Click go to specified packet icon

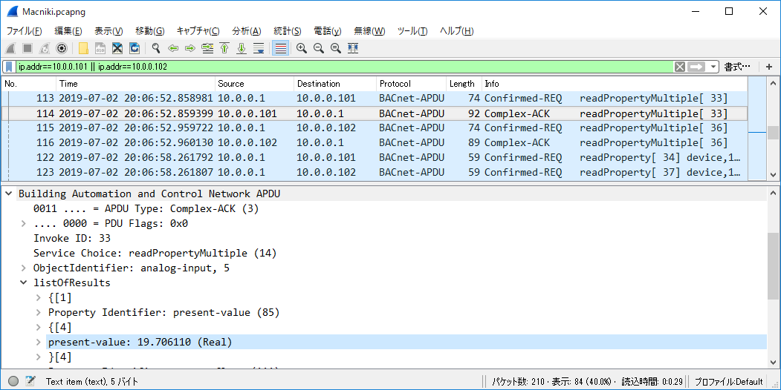coord(207,48)
